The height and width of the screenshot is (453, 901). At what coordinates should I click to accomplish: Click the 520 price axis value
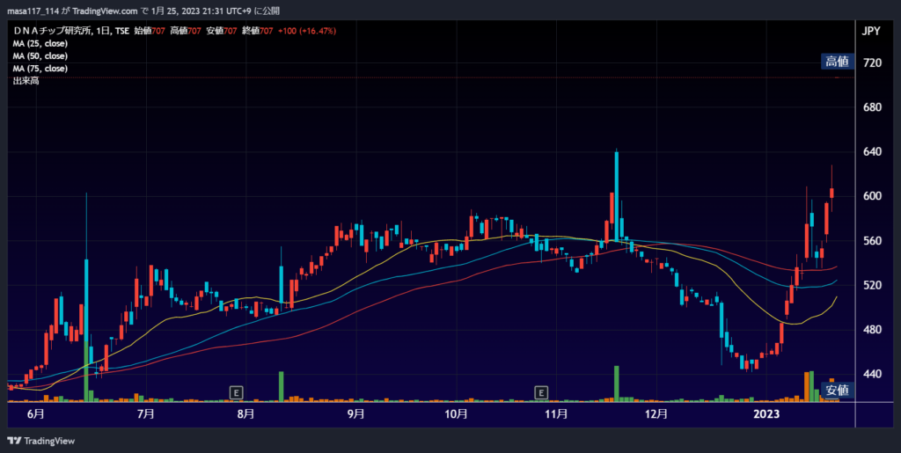(x=872, y=285)
